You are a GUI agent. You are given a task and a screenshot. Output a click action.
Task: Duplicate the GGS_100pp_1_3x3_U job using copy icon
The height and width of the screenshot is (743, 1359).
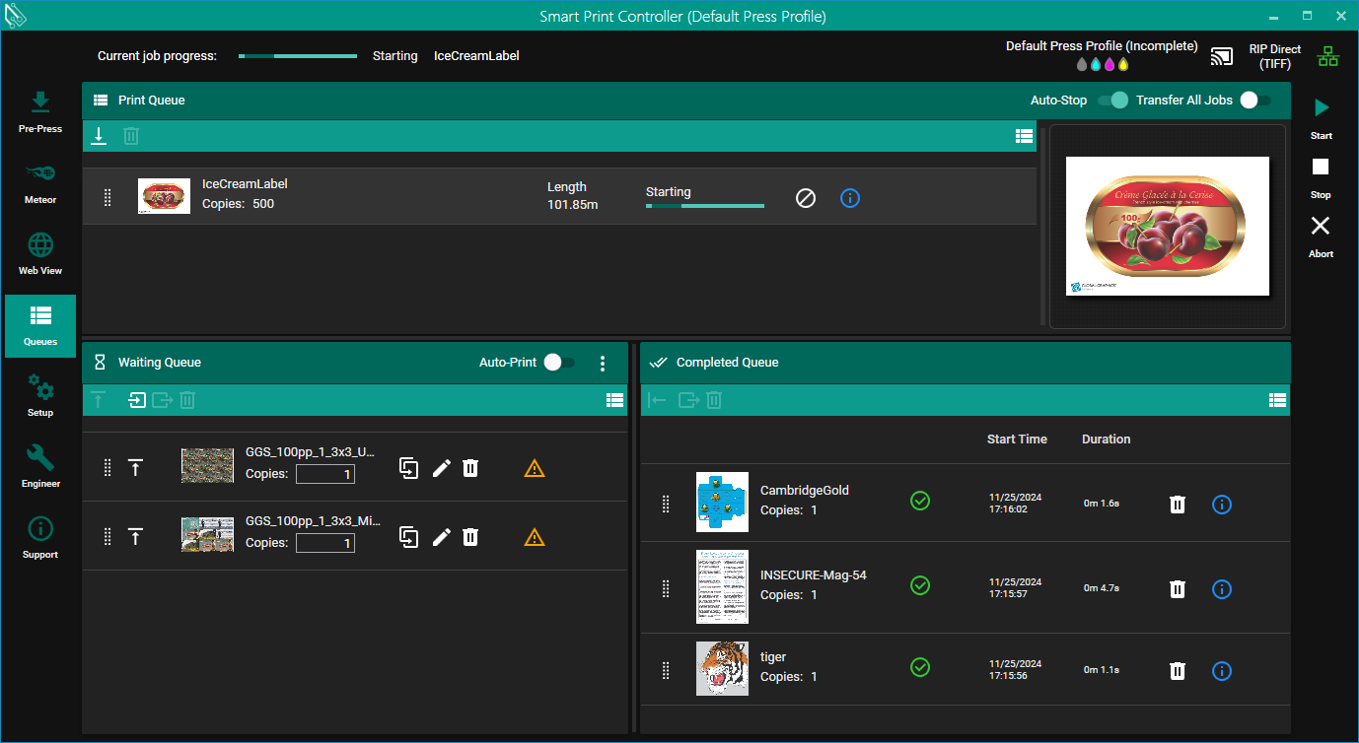pos(408,468)
